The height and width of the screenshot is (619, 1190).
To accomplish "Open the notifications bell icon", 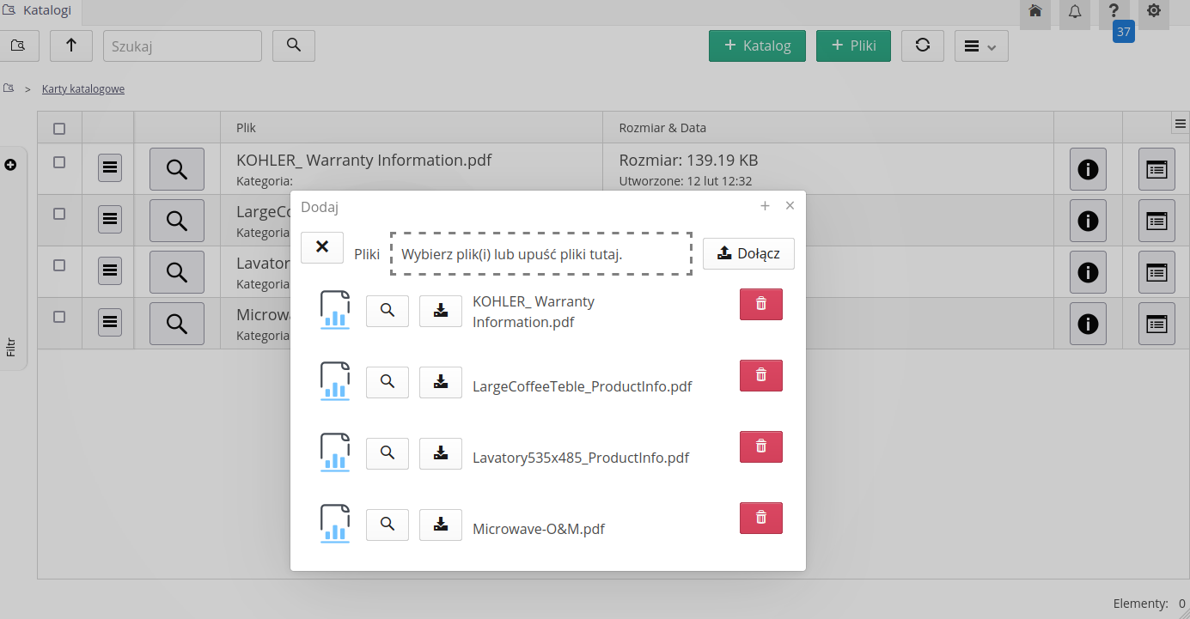I will 1074,11.
